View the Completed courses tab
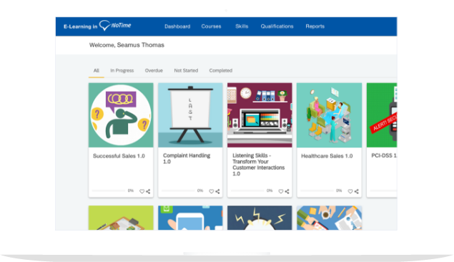 pyautogui.click(x=221, y=70)
